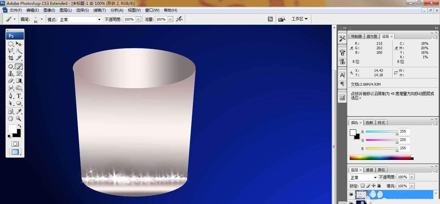
Task: Open layer fill slider arrow
Action: (412, 186)
